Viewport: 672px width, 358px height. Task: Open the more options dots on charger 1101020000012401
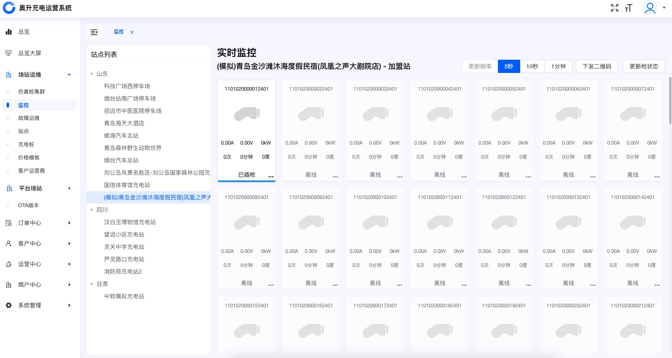click(271, 176)
